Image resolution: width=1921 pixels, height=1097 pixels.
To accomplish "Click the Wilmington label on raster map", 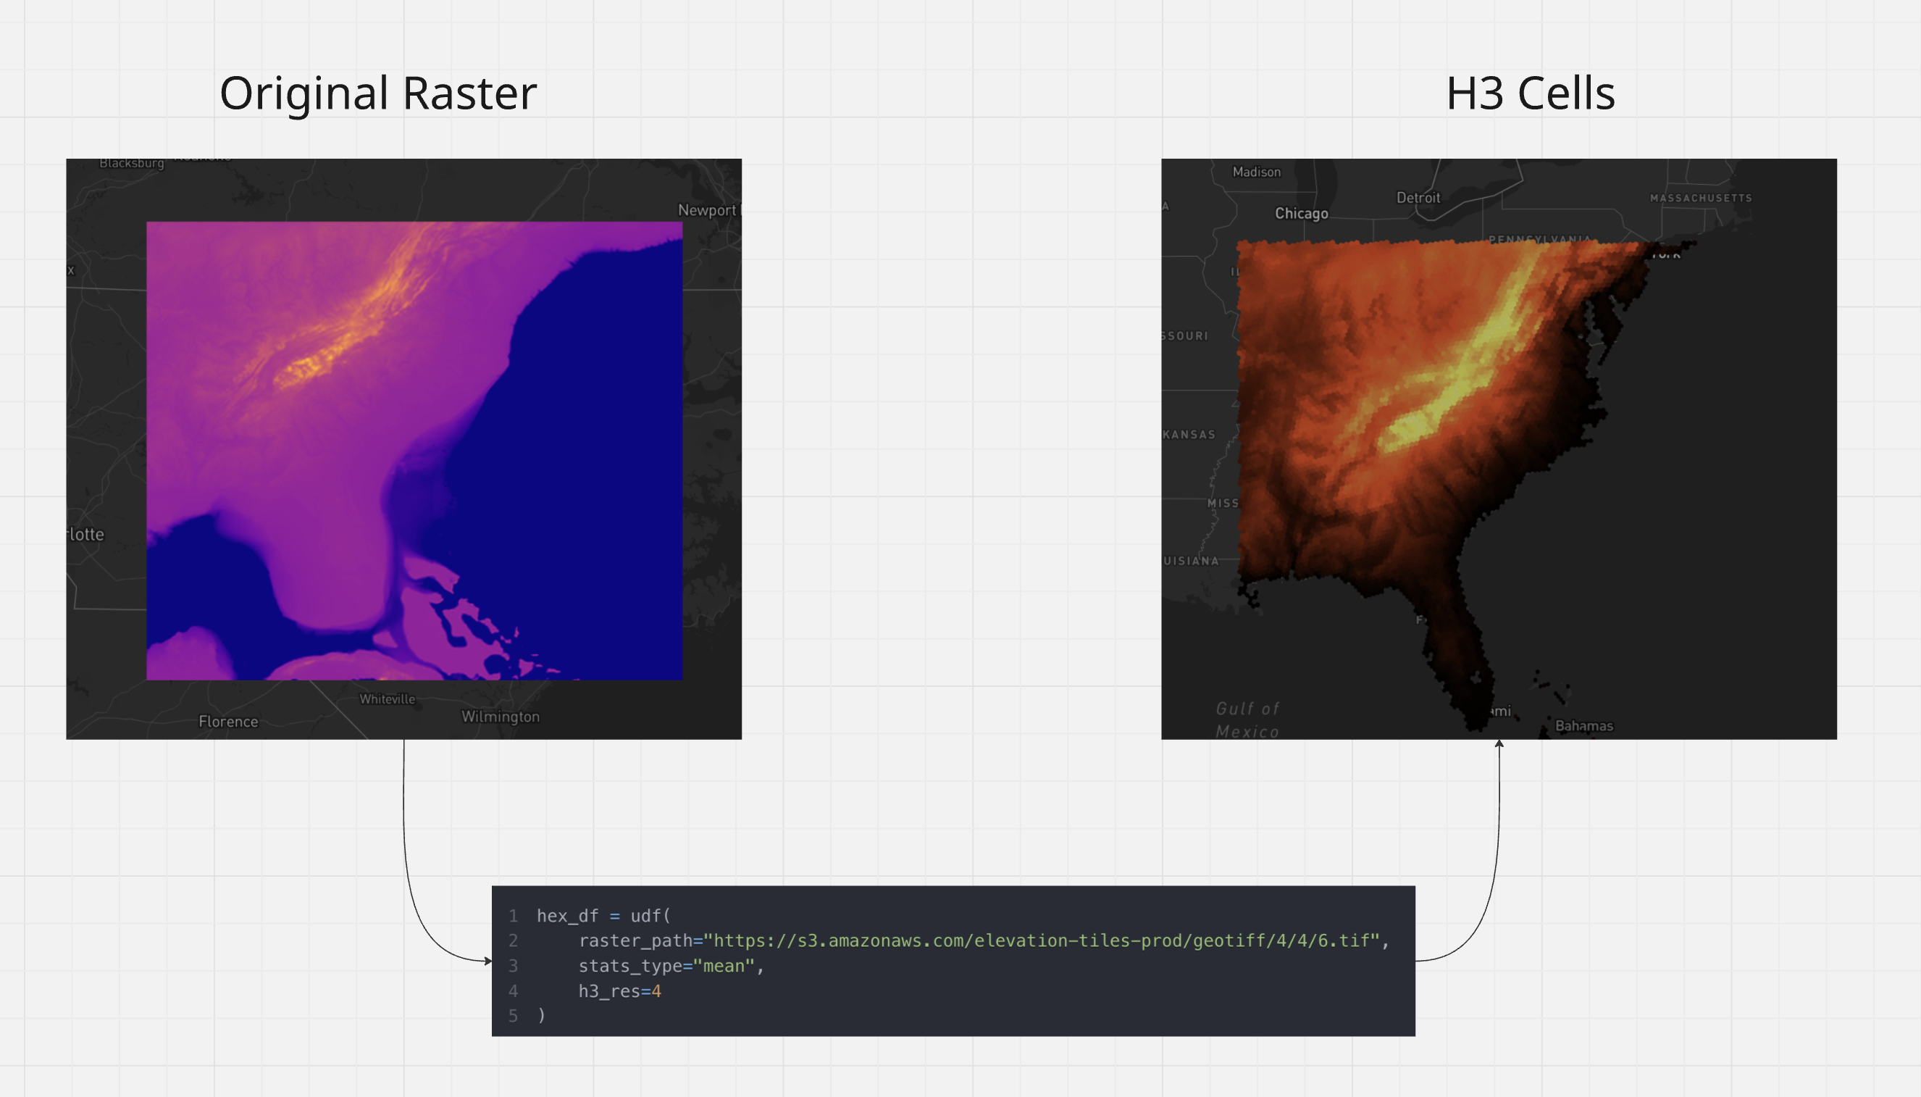I will coord(500,717).
